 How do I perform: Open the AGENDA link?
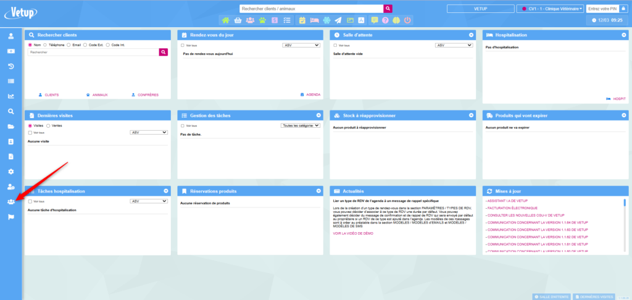tap(310, 95)
